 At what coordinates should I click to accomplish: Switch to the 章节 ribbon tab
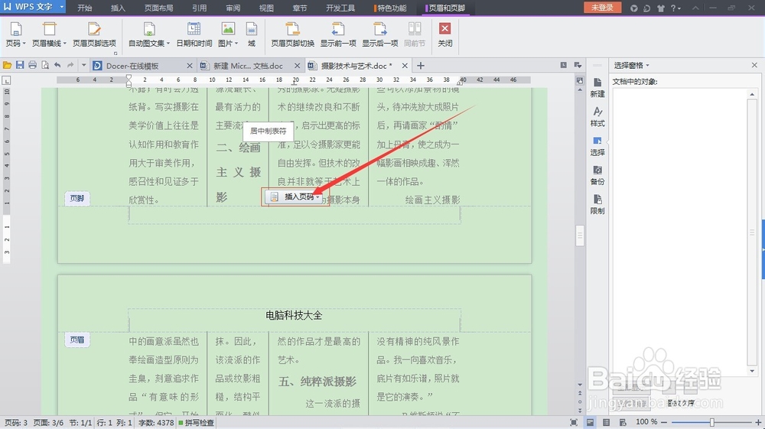click(x=300, y=8)
